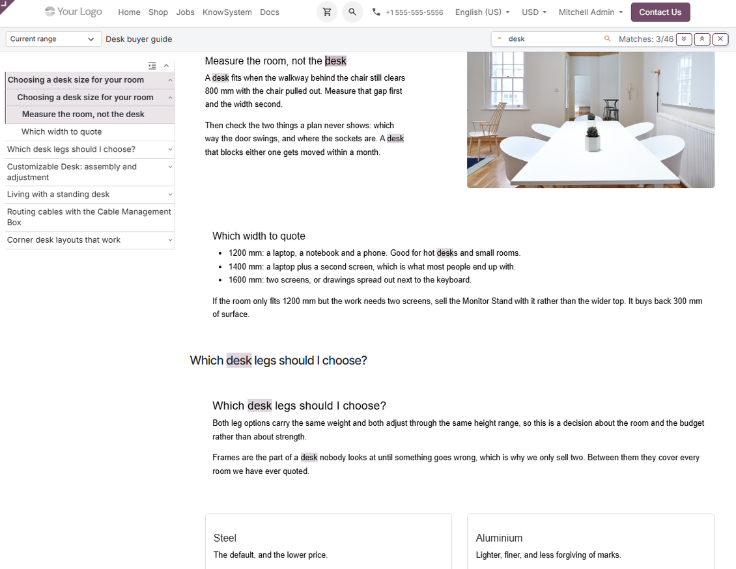The width and height of the screenshot is (736, 569).
Task: Click the table of contents outdent icon
Action: point(152,66)
